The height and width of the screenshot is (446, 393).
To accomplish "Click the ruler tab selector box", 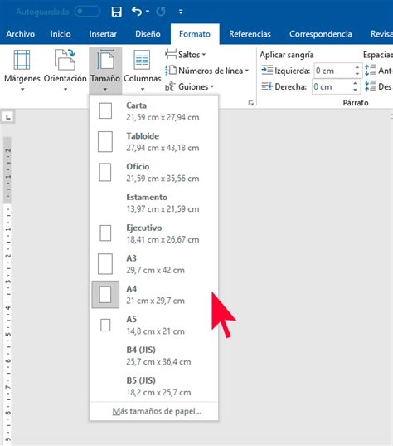I will pos(8,117).
